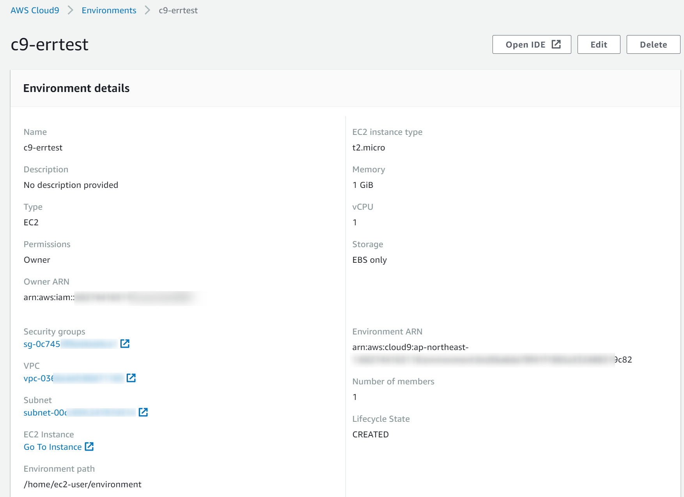Click the Environment details heading
The height and width of the screenshot is (497, 684).
(x=76, y=88)
